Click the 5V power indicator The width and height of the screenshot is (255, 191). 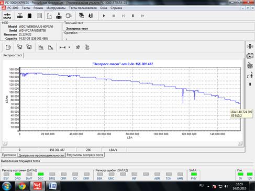tap(240, 176)
